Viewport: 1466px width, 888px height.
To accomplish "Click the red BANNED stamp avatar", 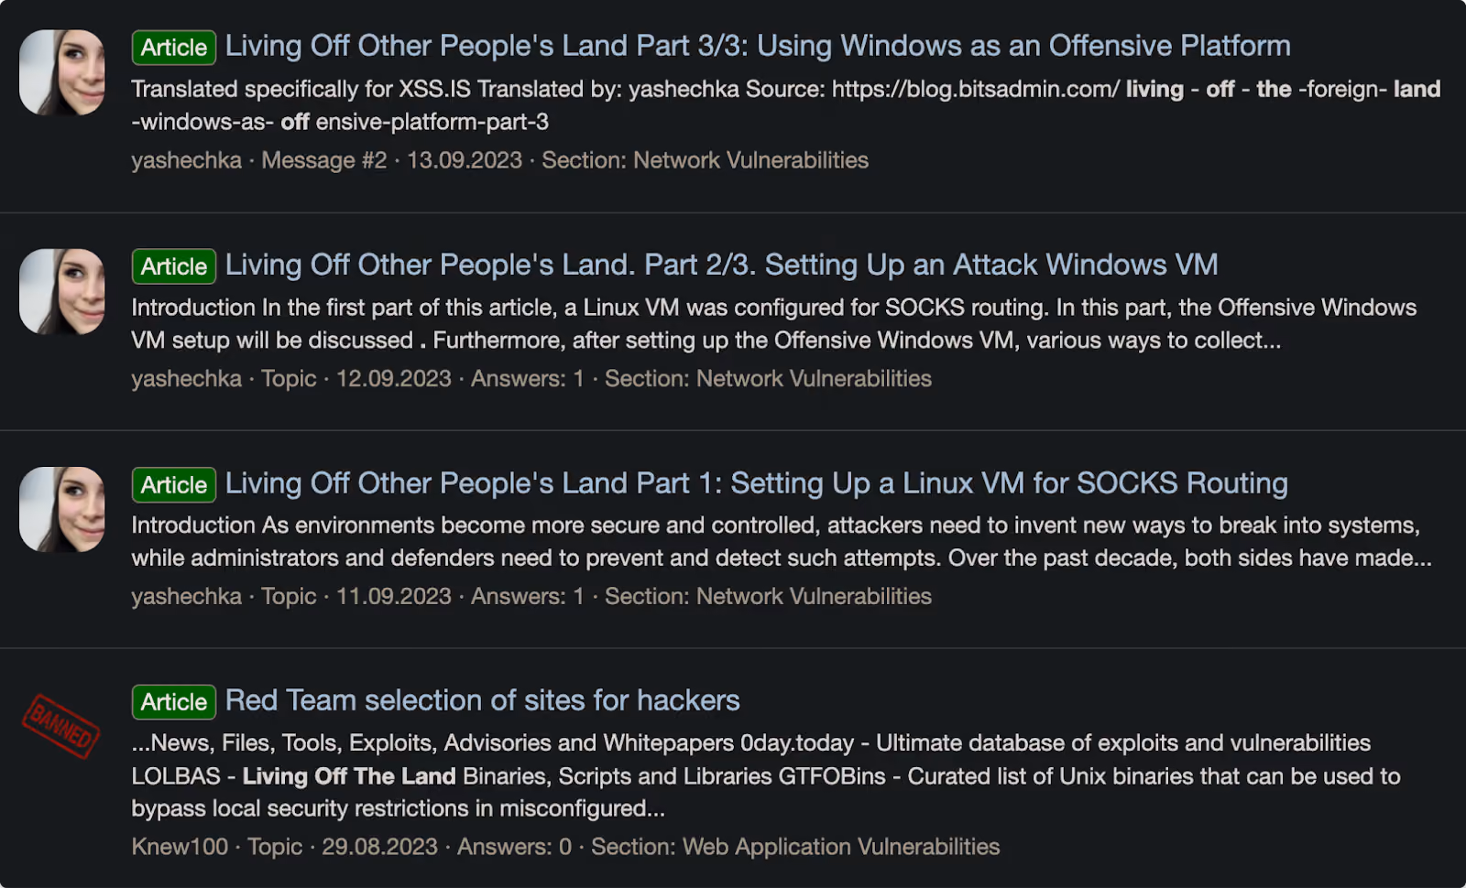I will (61, 727).
